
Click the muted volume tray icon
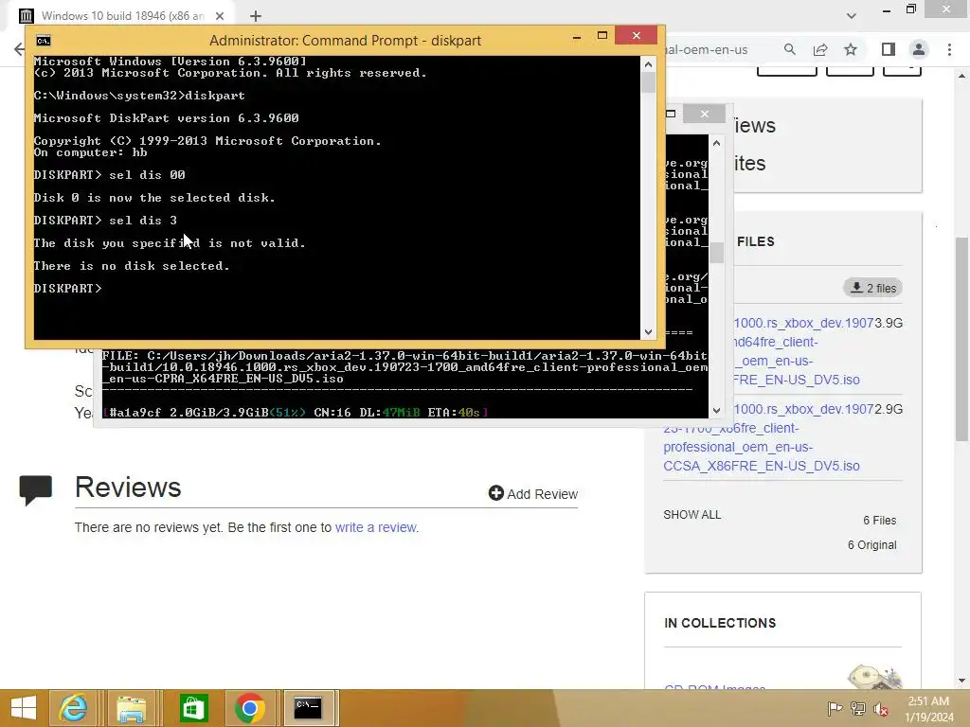click(x=881, y=708)
